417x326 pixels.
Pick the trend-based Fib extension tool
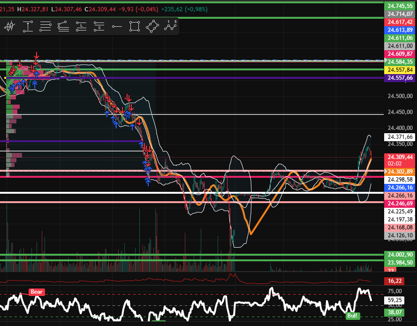point(63,27)
